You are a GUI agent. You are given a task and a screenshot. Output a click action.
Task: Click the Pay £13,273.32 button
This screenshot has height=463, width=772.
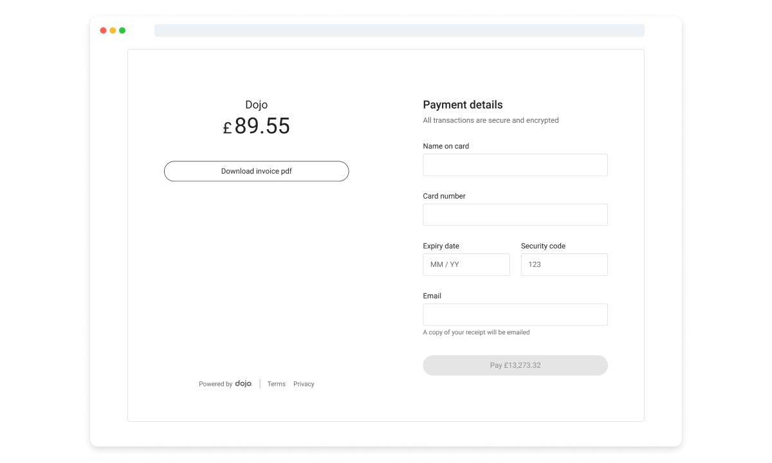515,365
